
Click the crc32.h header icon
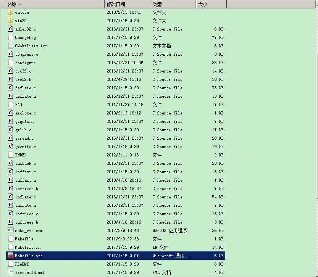[x=11, y=79]
